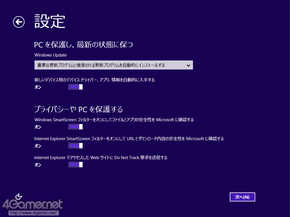This screenshot has width=290, height=217.
Task: Click the 'Windows Update' label
Action: pos(50,55)
